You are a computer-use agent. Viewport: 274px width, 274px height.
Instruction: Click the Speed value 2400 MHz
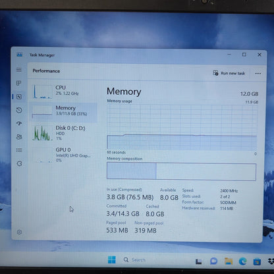(x=229, y=191)
